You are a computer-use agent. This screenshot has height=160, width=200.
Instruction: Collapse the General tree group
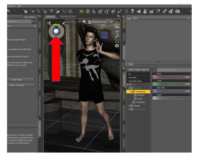click(x=129, y=88)
